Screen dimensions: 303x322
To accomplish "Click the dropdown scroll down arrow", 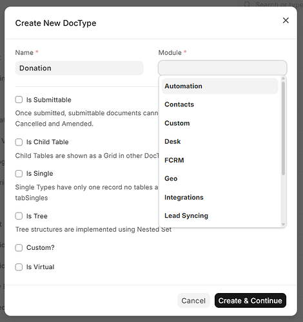I will pyautogui.click(x=283, y=225).
